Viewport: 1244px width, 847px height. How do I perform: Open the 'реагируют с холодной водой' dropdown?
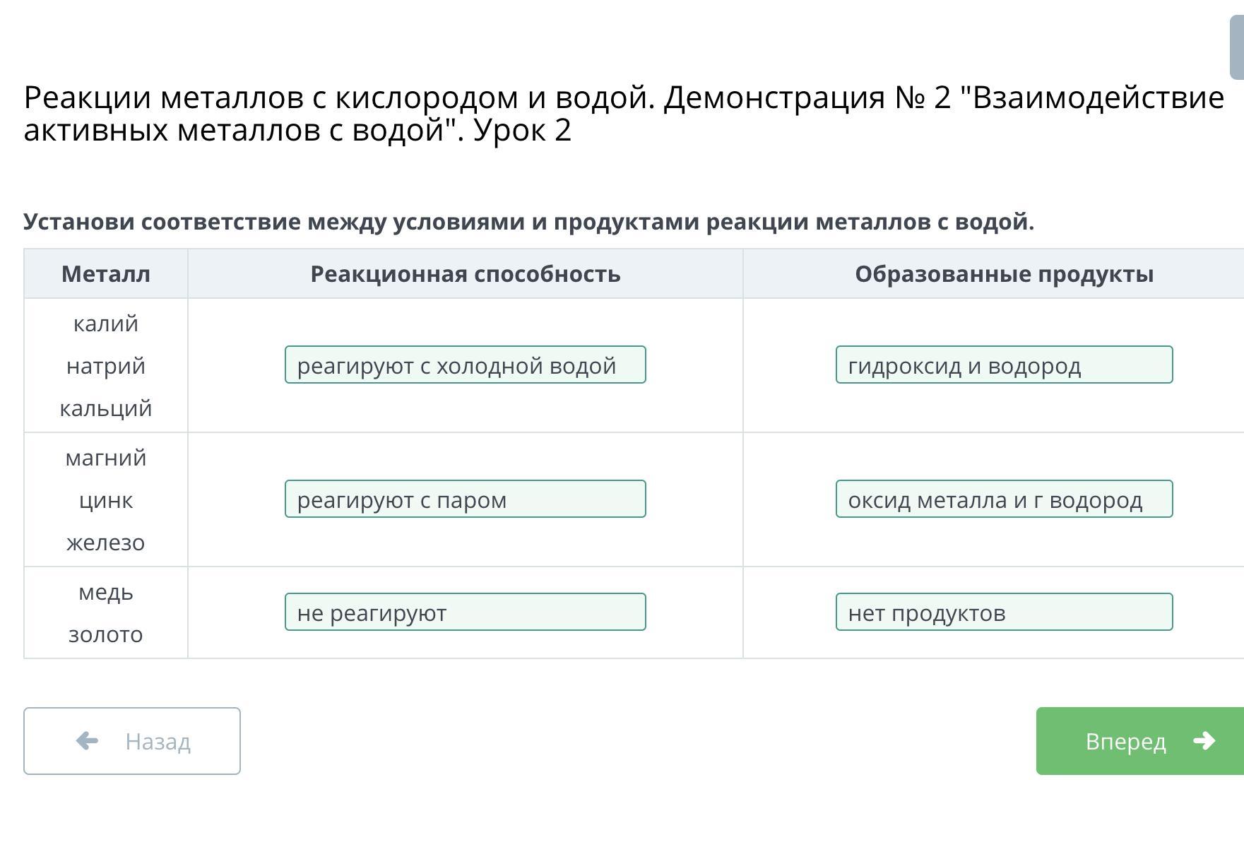[x=466, y=365]
